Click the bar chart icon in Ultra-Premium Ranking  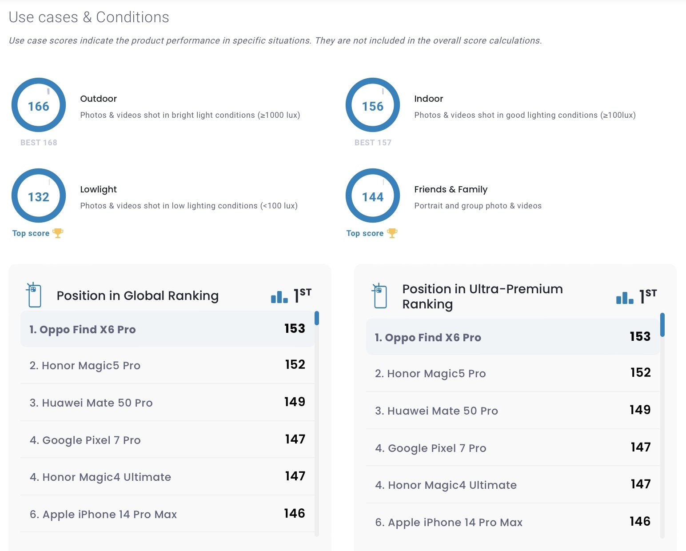(x=625, y=298)
